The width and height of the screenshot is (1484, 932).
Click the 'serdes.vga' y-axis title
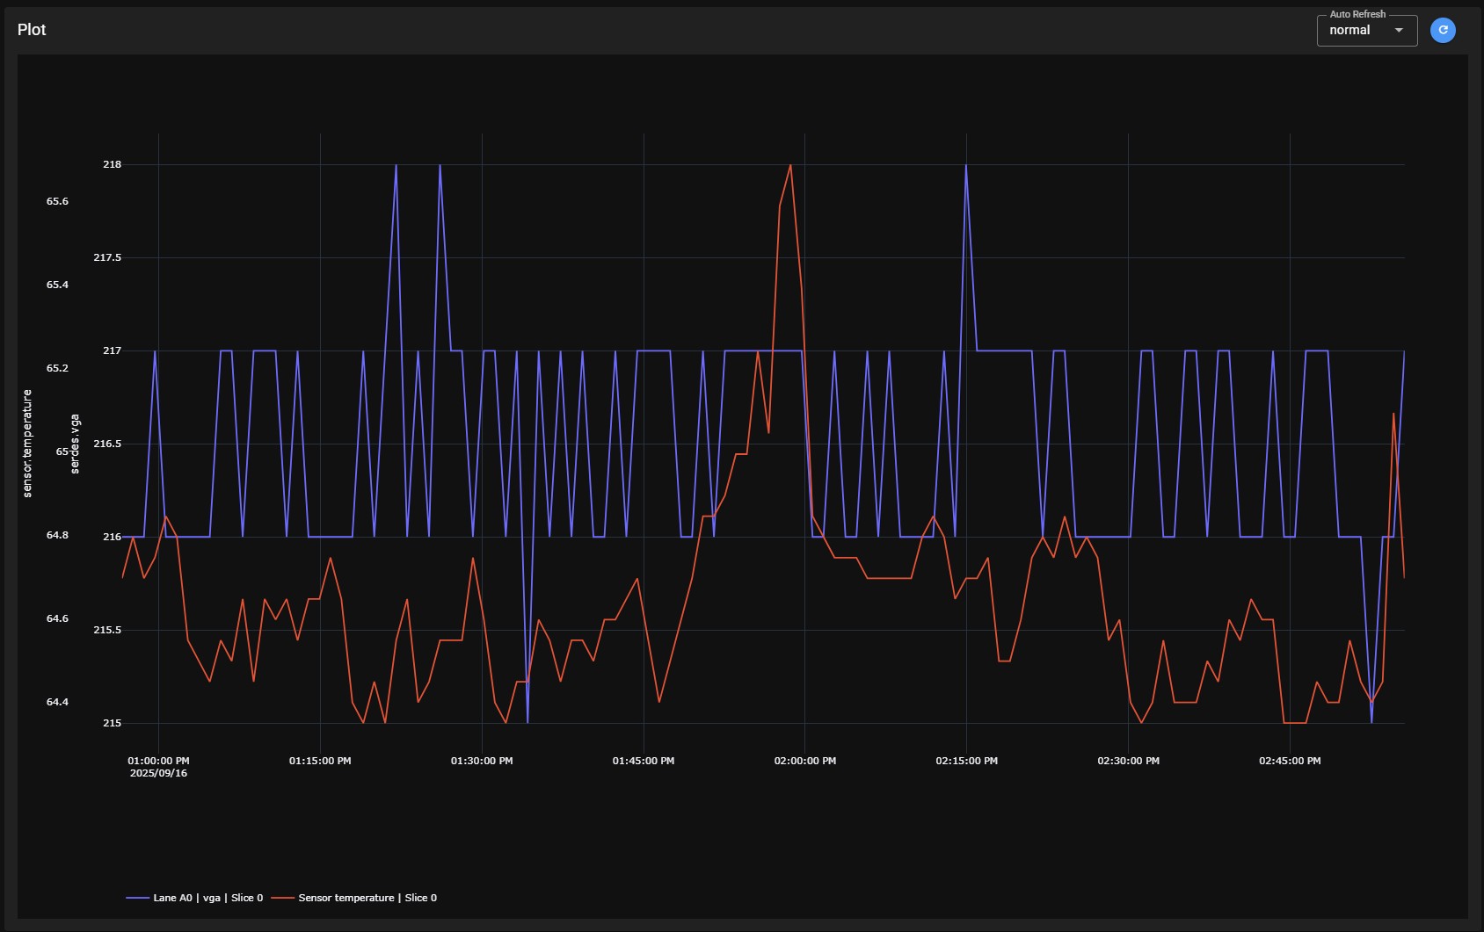click(75, 444)
